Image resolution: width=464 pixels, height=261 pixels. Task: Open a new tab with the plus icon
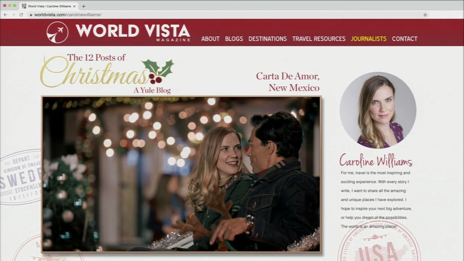[x=83, y=6]
